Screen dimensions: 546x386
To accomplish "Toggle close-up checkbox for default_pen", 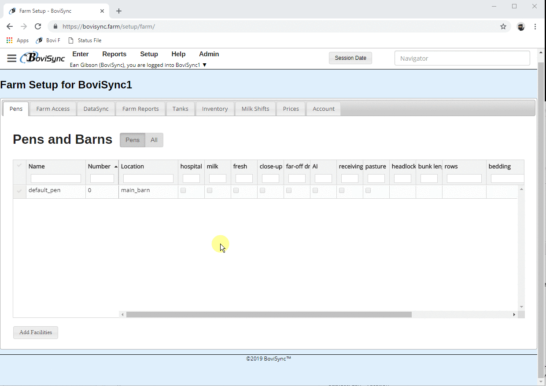I will [262, 190].
